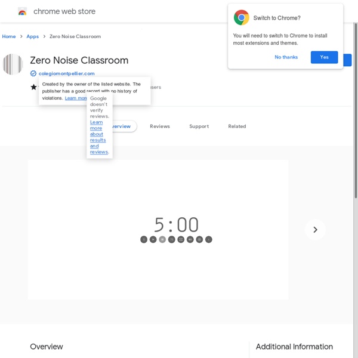Click the volume speaker icon under the timer
Screen dimensions: 358x358
(190, 239)
